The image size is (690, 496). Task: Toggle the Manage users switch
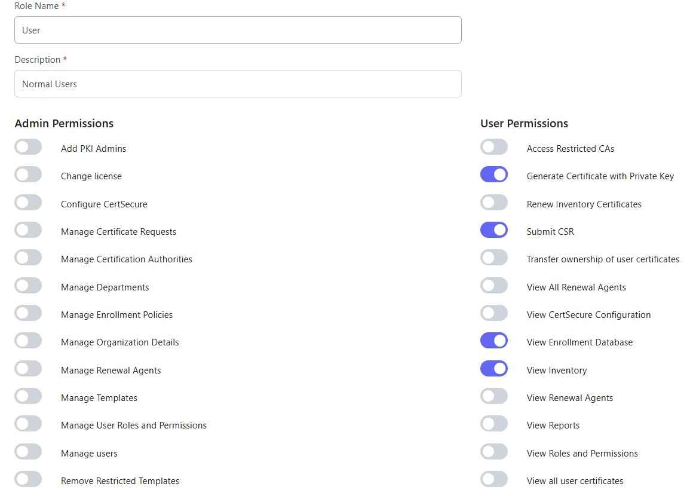(x=28, y=452)
